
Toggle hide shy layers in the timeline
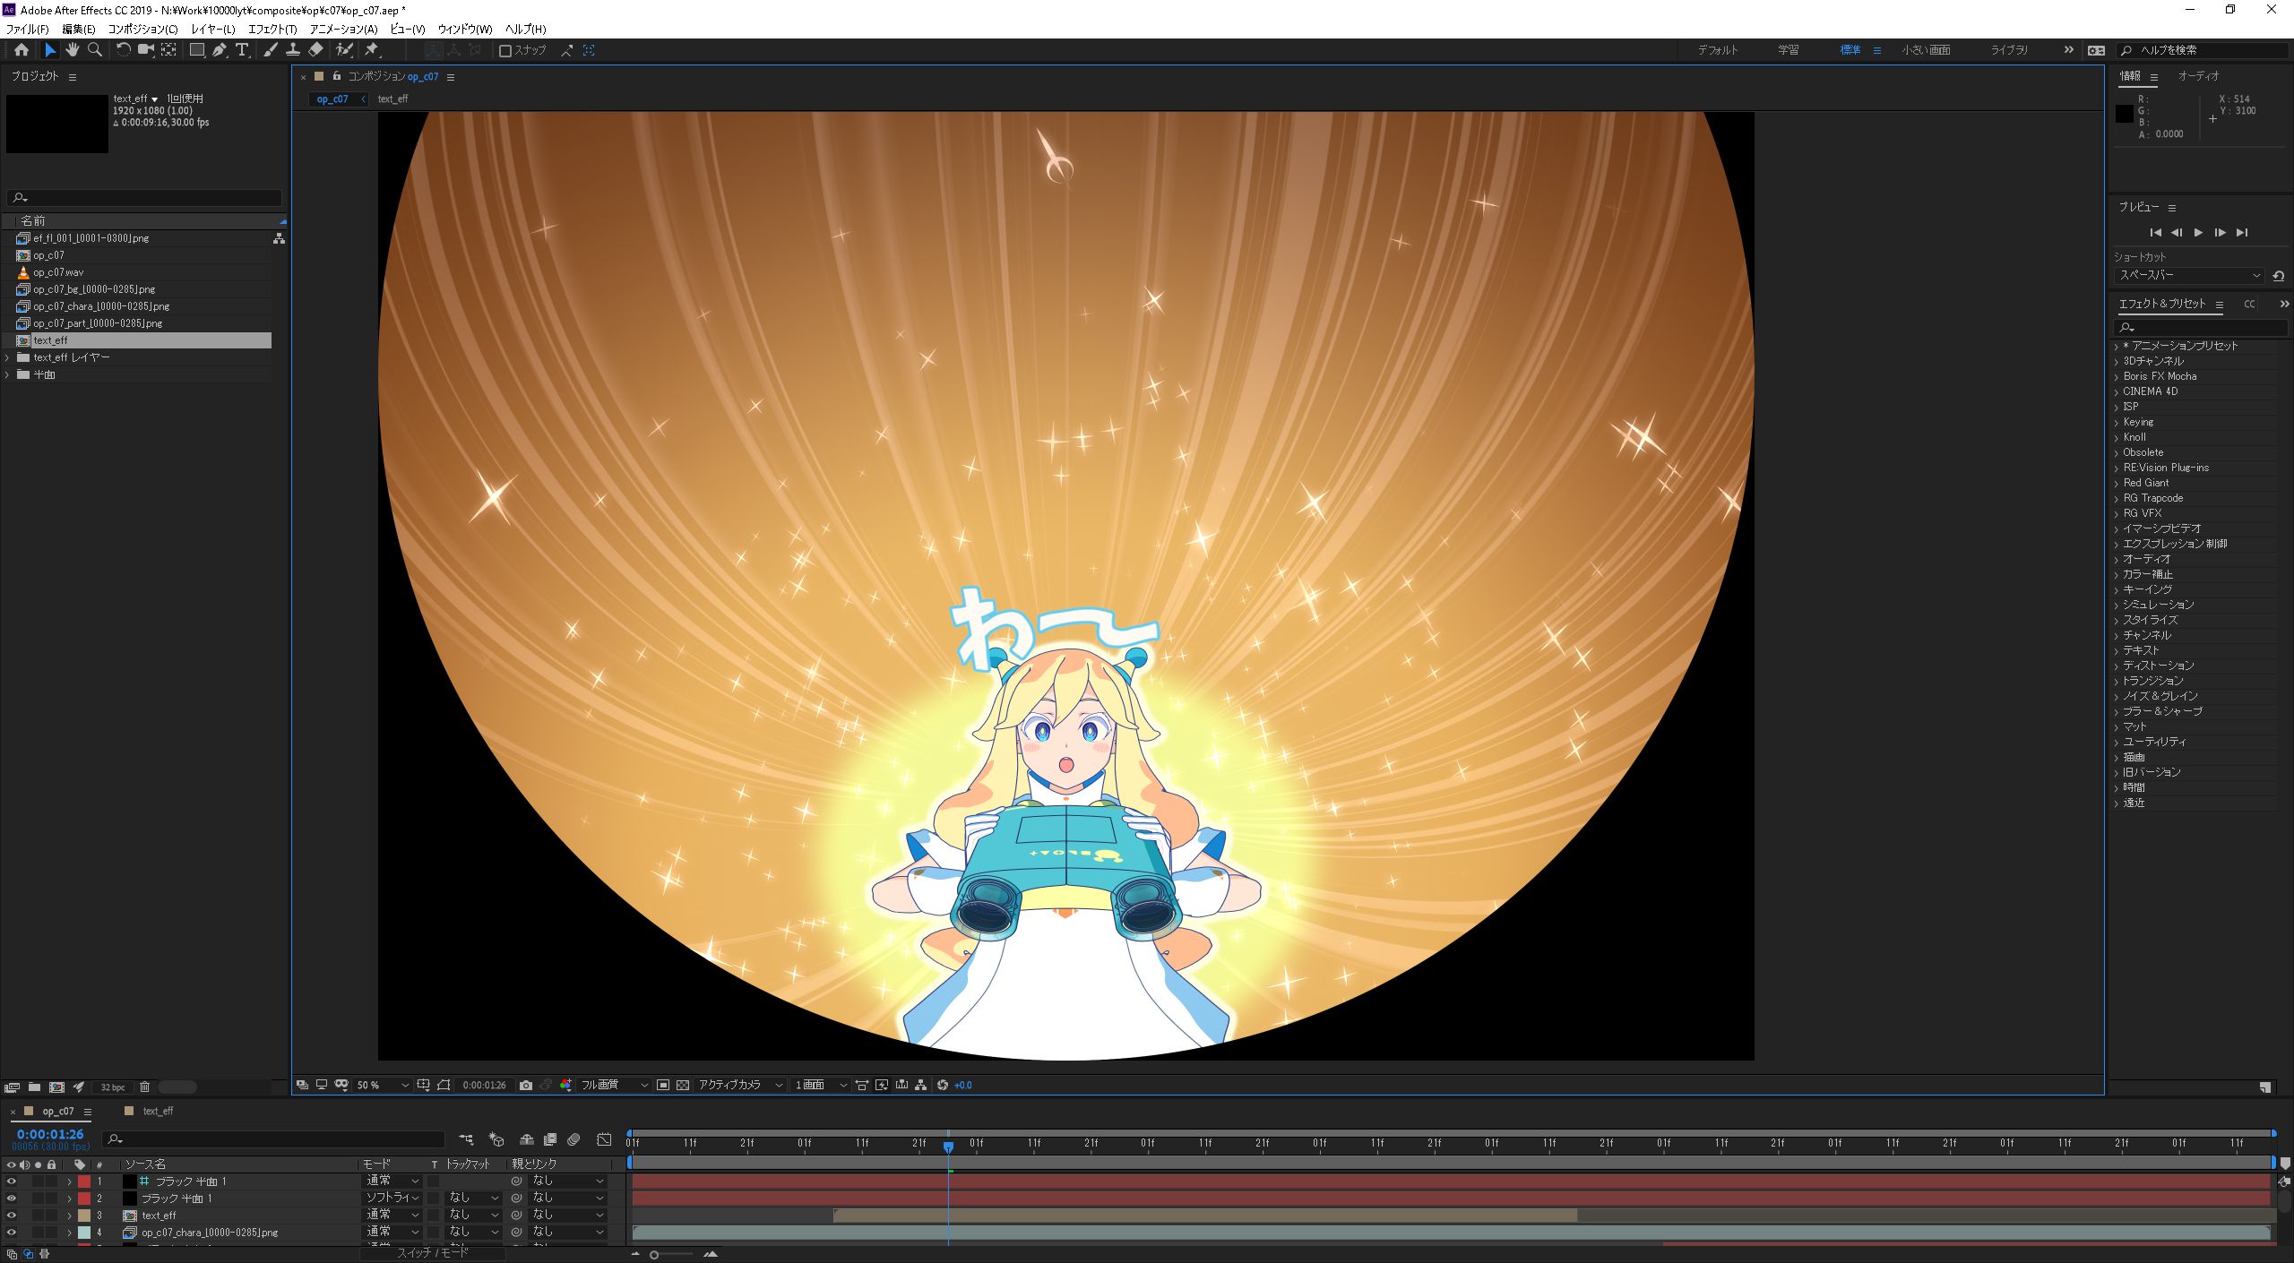click(x=527, y=1139)
